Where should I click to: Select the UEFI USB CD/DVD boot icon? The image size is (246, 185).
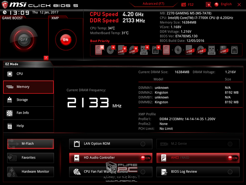pos(133,50)
